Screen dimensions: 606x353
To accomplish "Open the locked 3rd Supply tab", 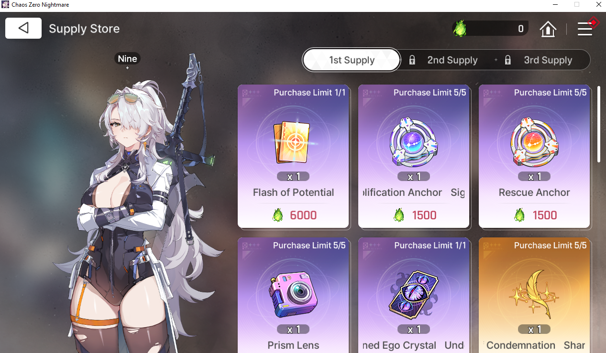I will click(541, 60).
